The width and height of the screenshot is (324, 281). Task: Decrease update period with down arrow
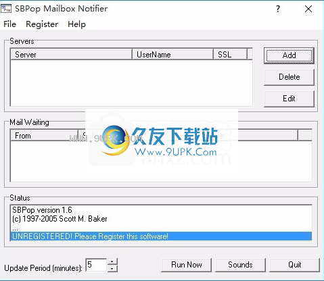coord(112,268)
